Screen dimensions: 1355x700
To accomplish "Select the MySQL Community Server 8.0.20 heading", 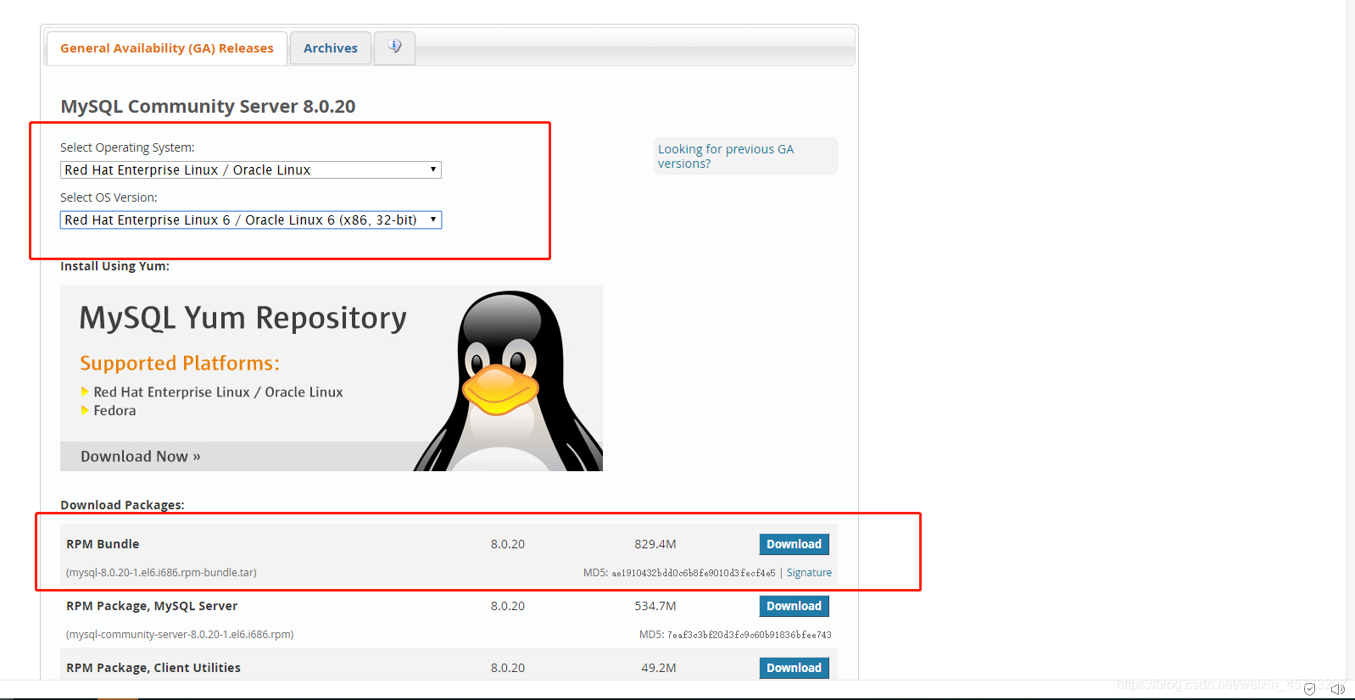I will [208, 106].
